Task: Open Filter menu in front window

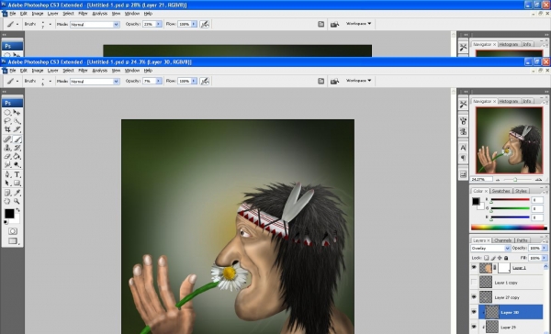Action: click(x=83, y=71)
